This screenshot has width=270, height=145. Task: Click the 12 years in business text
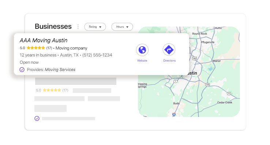pos(38,55)
